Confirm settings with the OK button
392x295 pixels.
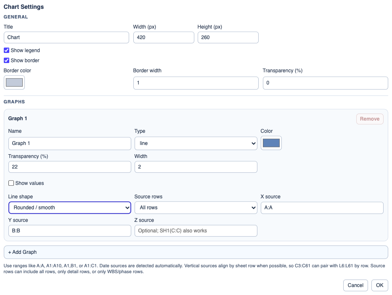(379, 285)
